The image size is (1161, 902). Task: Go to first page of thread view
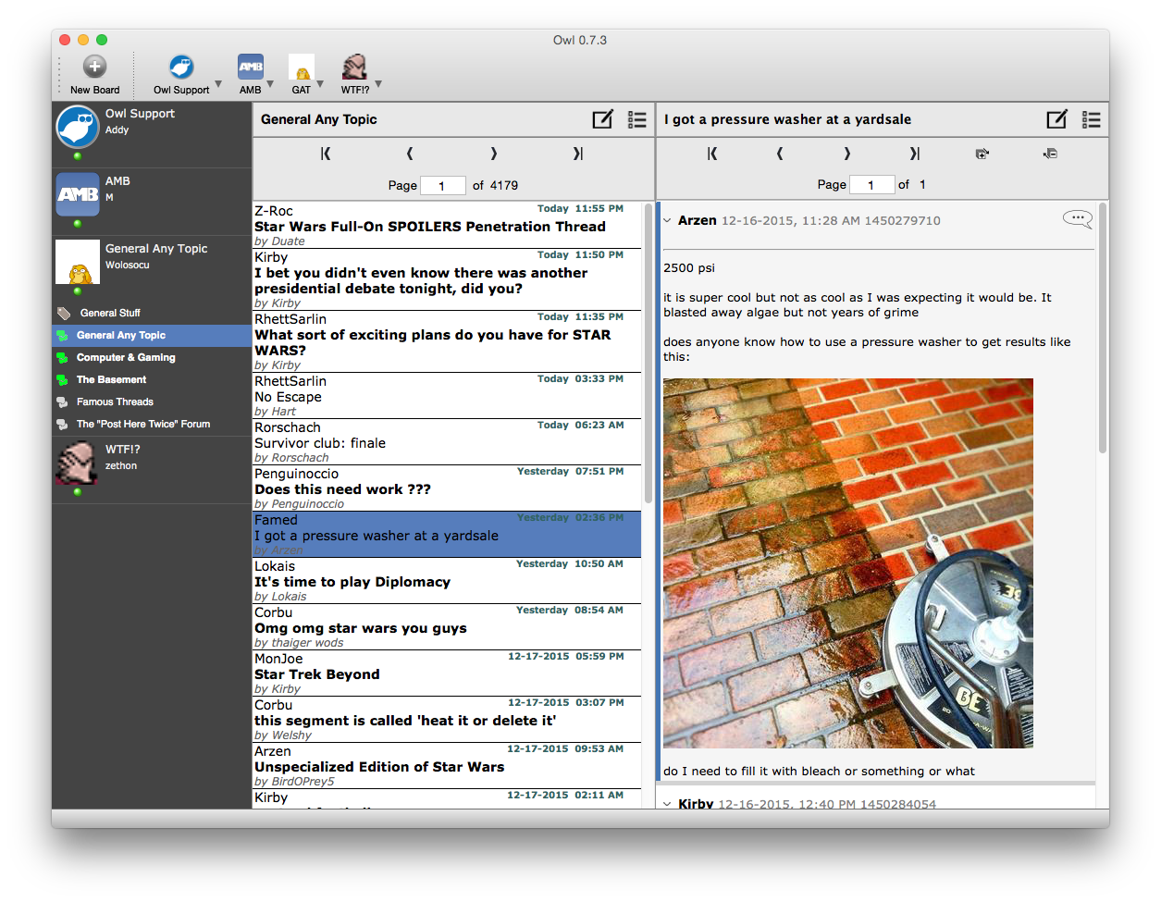click(x=712, y=154)
